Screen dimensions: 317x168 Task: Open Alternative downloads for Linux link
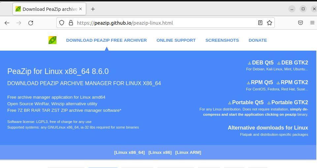point(268,128)
